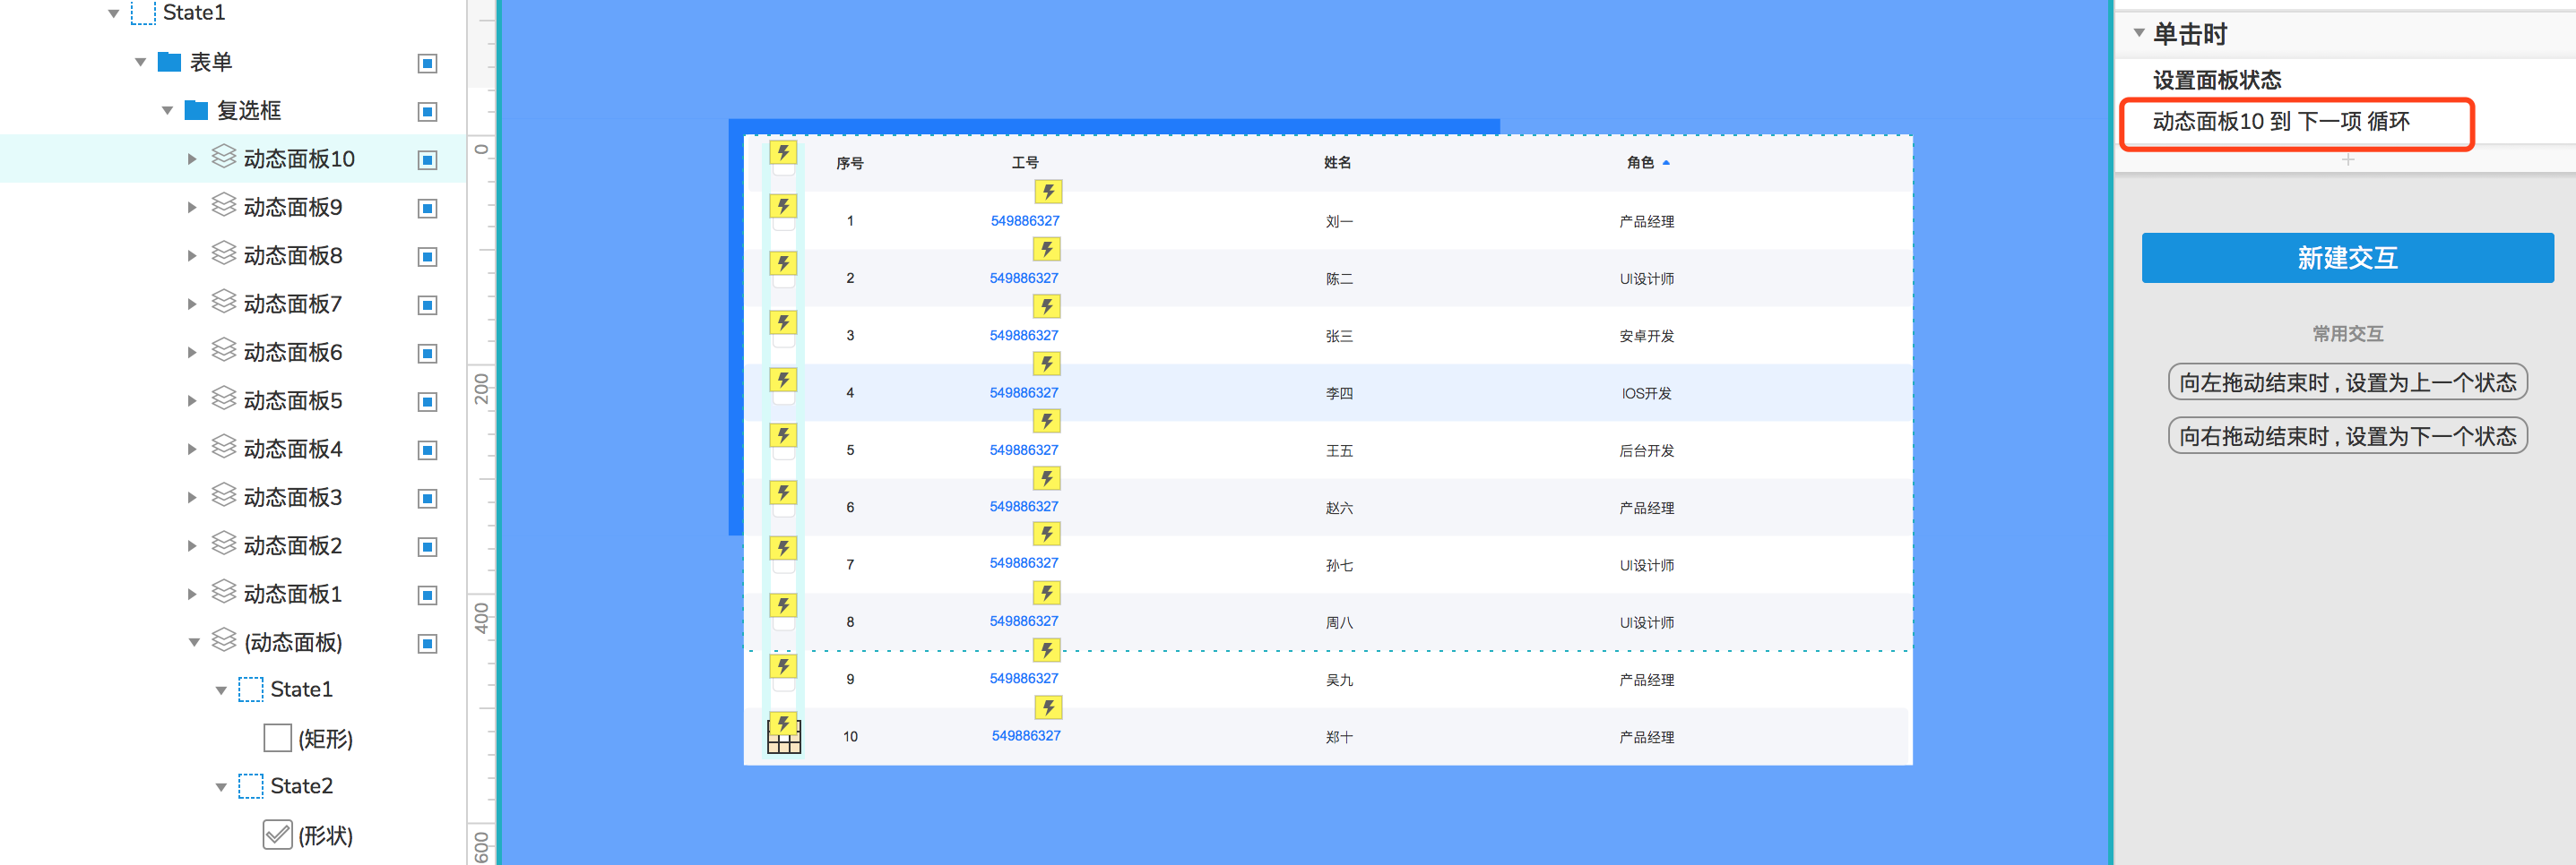Toggle the view square for 复选框
This screenshot has height=865, width=2576.
[x=427, y=112]
